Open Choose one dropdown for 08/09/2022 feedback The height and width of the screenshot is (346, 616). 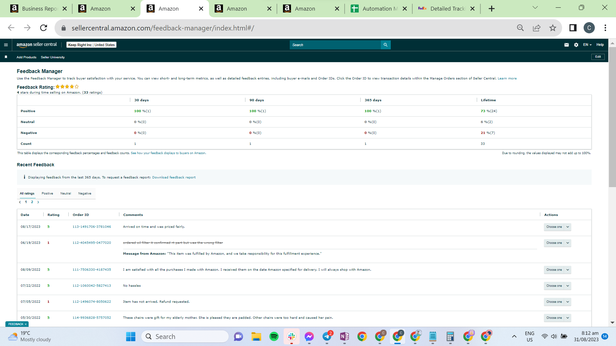[558, 270]
